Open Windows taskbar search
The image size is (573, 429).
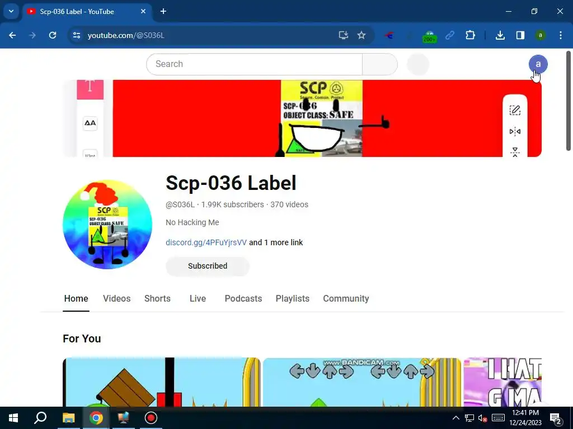point(40,418)
